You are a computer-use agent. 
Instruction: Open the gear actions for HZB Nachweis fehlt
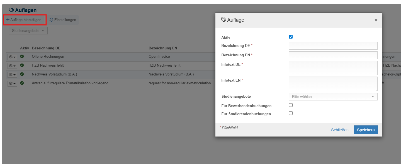pos(11,65)
